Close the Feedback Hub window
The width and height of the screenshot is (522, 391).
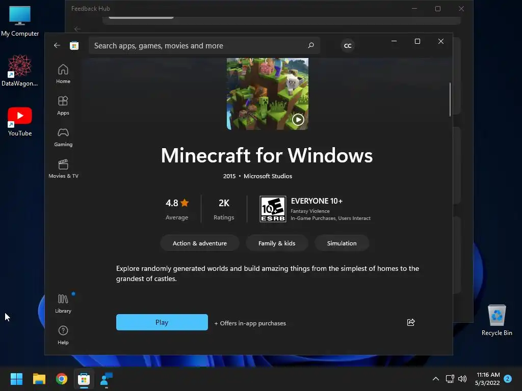[x=461, y=9]
